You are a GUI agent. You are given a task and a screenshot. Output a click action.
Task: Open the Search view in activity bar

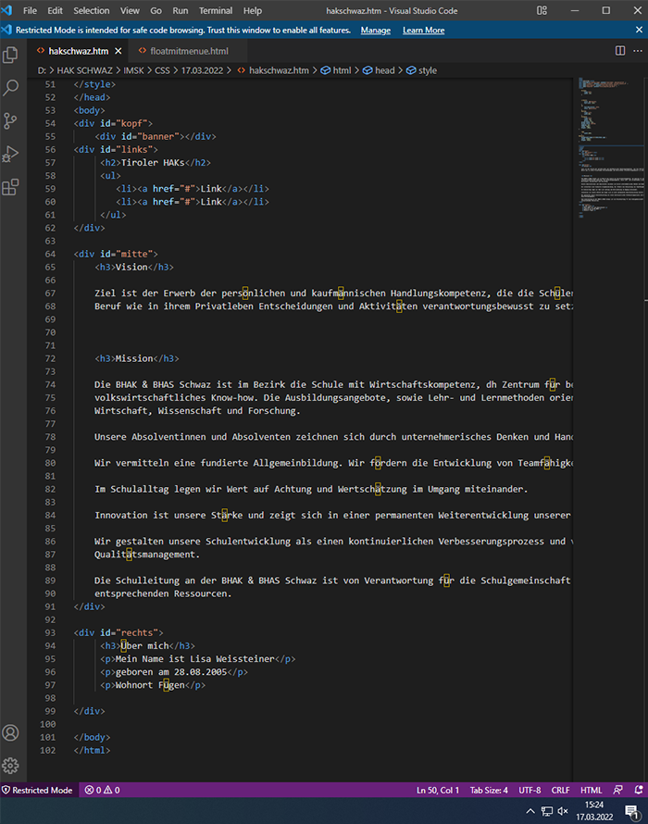(11, 88)
